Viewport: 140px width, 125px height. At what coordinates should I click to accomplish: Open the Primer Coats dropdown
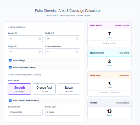click(x=63, y=112)
